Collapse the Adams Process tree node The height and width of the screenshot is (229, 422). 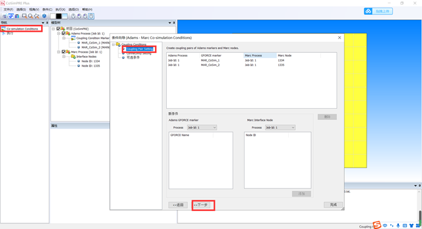59,34
